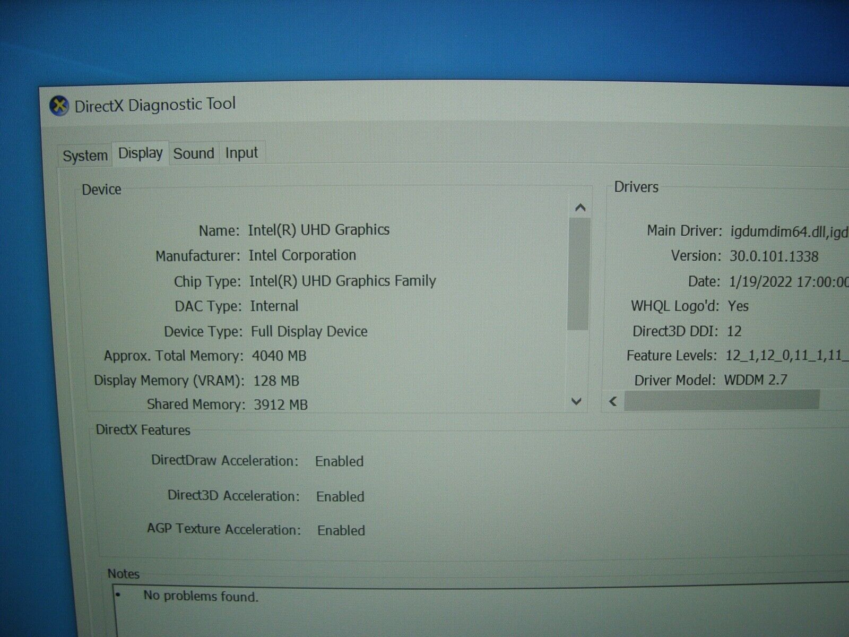Click the Device list vertical scrollbar thumb
Screen dimensions: 849x637
pyautogui.click(x=578, y=274)
